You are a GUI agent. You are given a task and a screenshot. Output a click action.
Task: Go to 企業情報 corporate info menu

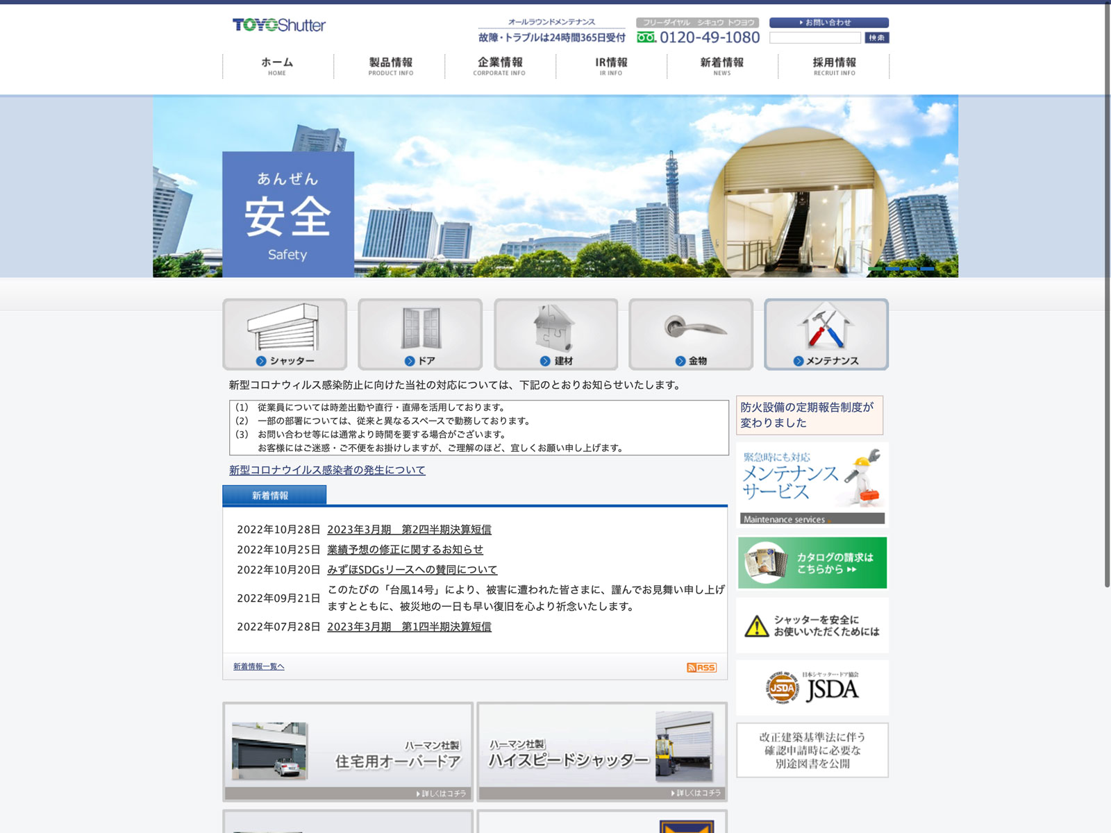click(500, 66)
